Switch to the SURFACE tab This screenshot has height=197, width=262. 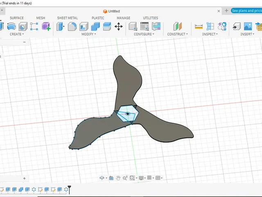pyautogui.click(x=16, y=18)
